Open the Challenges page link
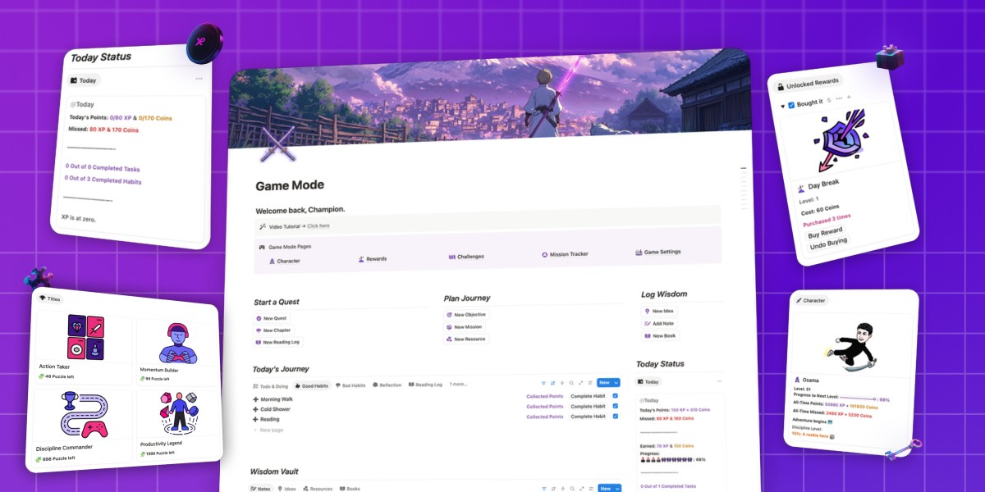 pos(466,257)
